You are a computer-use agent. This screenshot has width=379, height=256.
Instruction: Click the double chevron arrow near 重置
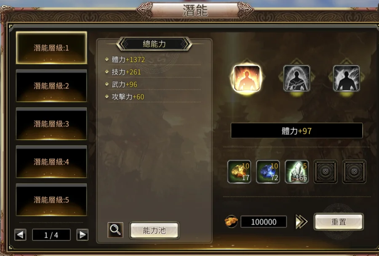(x=302, y=222)
